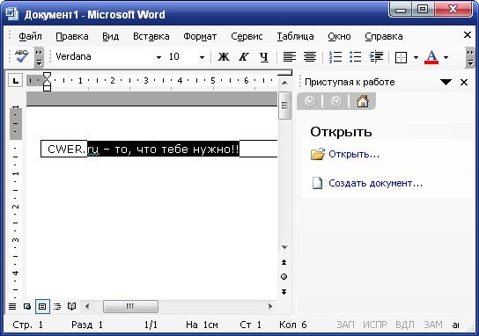Open the Файл menu
This screenshot has width=479, height=336.
(30, 36)
